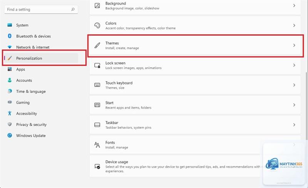Open the Themes settings title
Image resolution: width=308 pixels, height=188 pixels.
pyautogui.click(x=112, y=43)
